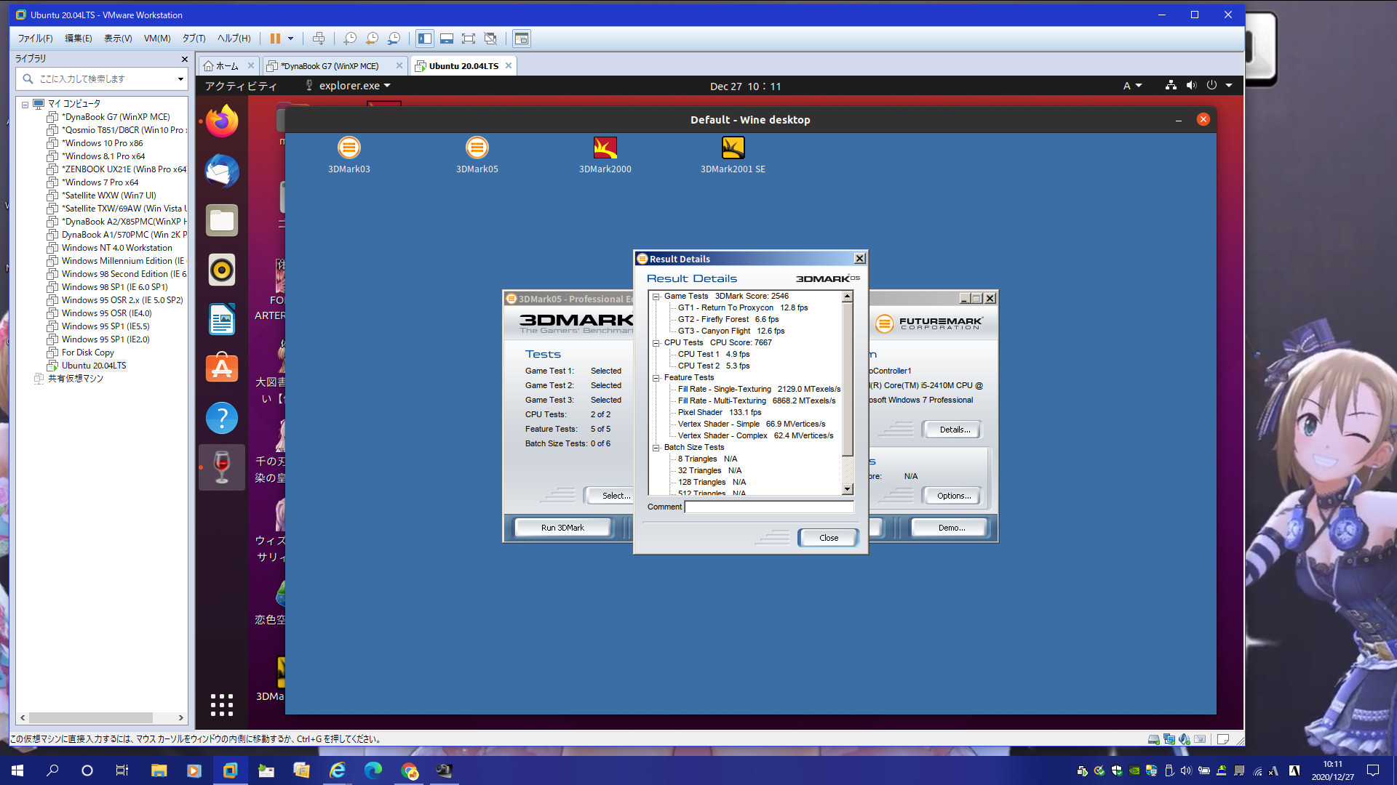The width and height of the screenshot is (1397, 785).
Task: Open the 3DMark05 desktop icon
Action: (x=477, y=155)
